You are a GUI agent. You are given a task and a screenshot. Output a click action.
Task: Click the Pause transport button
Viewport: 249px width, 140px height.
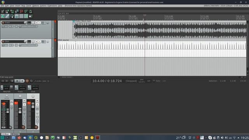click(22, 81)
